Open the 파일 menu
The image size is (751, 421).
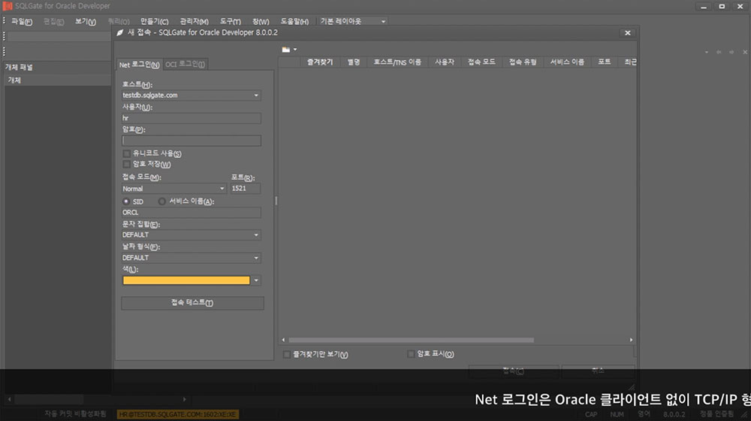pos(22,22)
